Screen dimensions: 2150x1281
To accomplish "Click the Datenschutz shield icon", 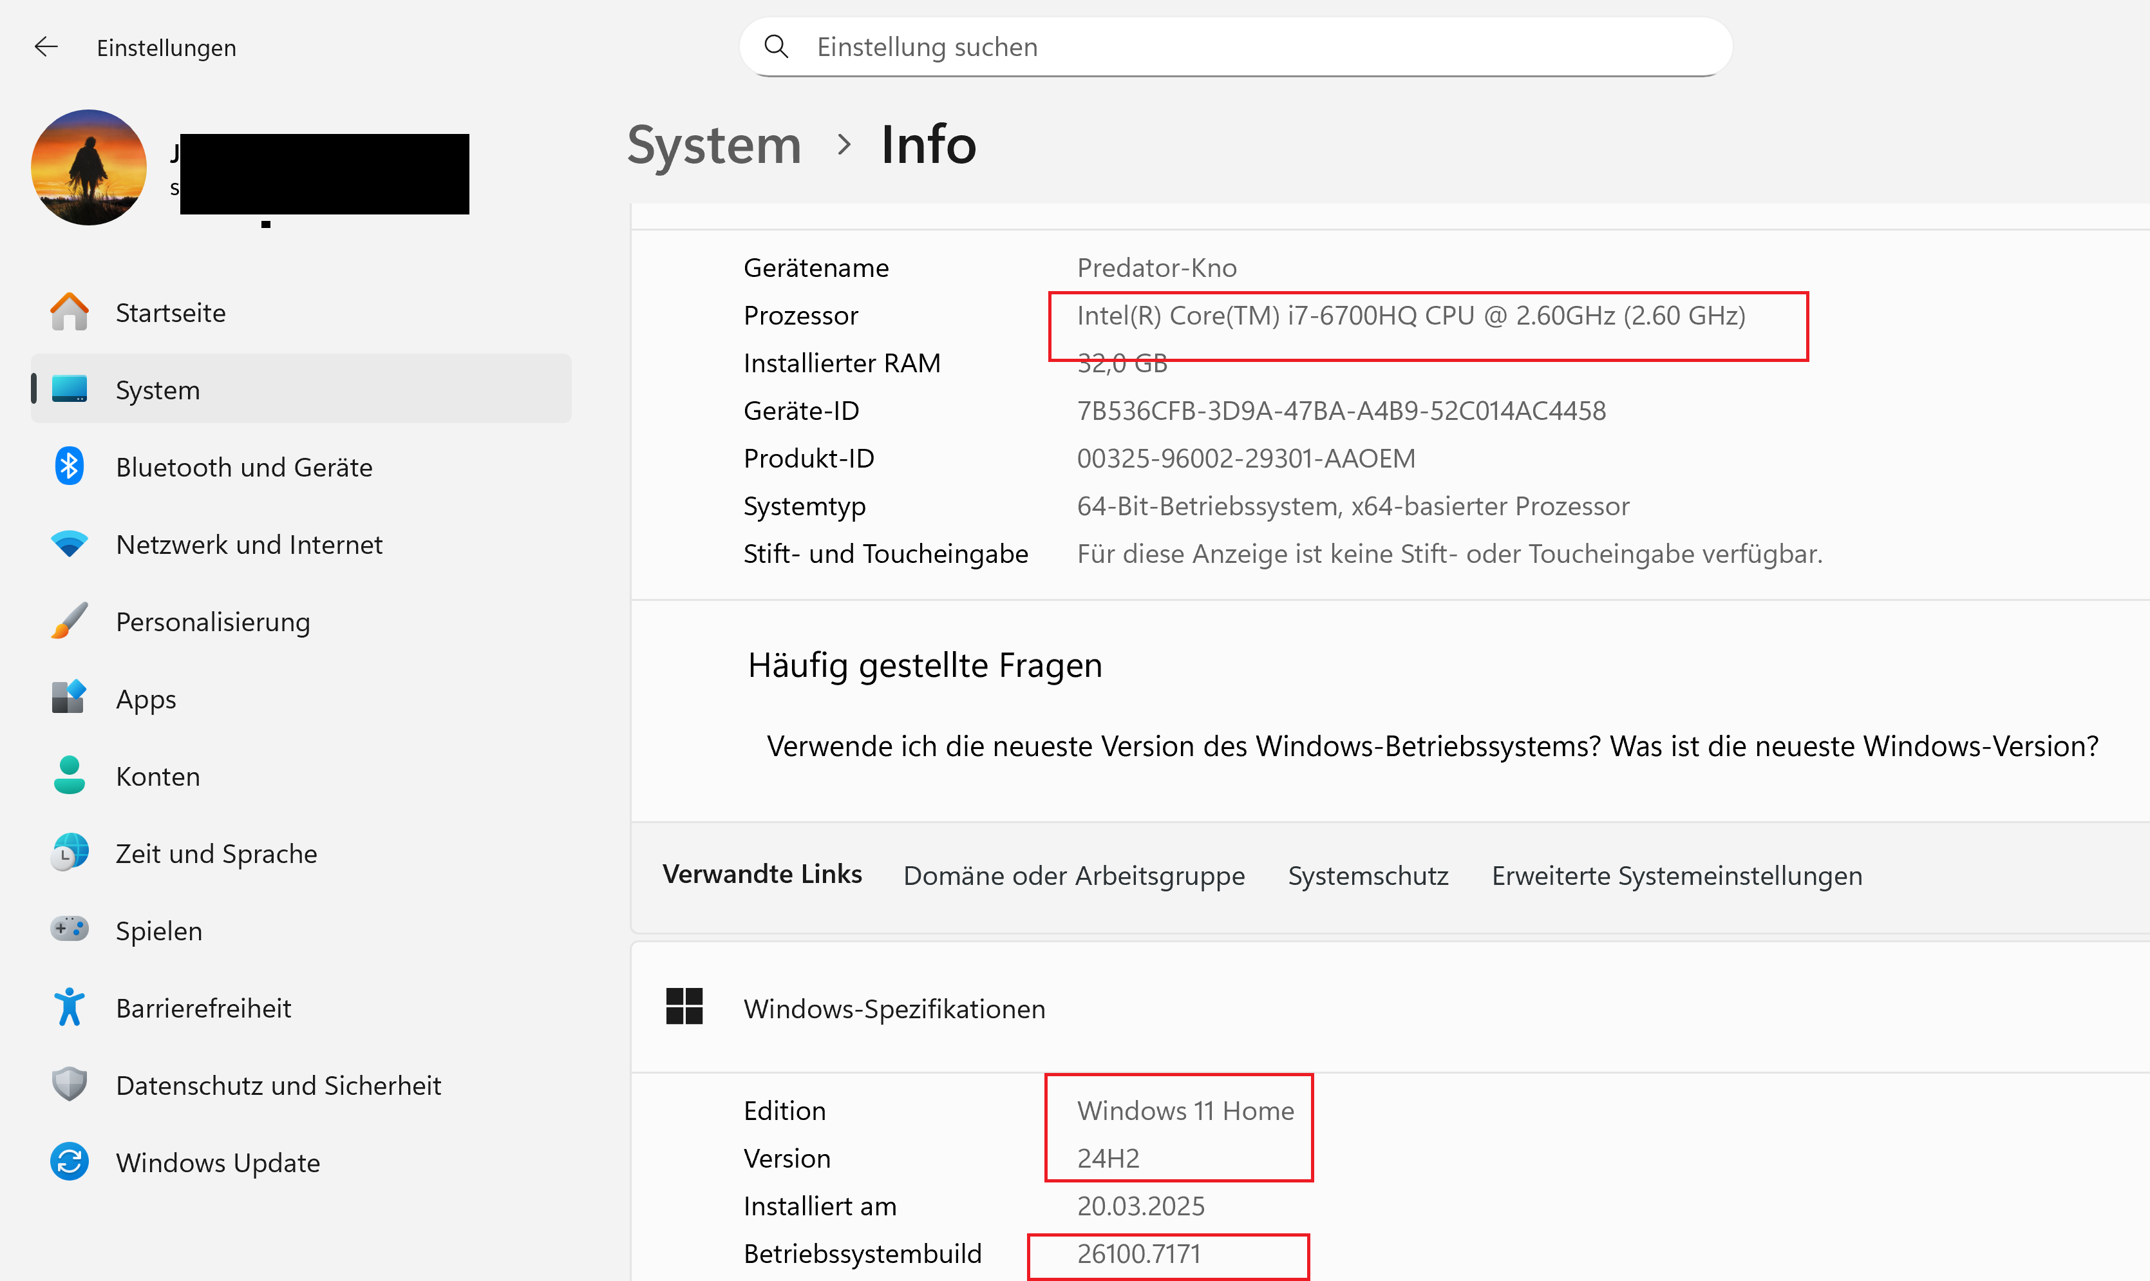I will [x=69, y=1085].
